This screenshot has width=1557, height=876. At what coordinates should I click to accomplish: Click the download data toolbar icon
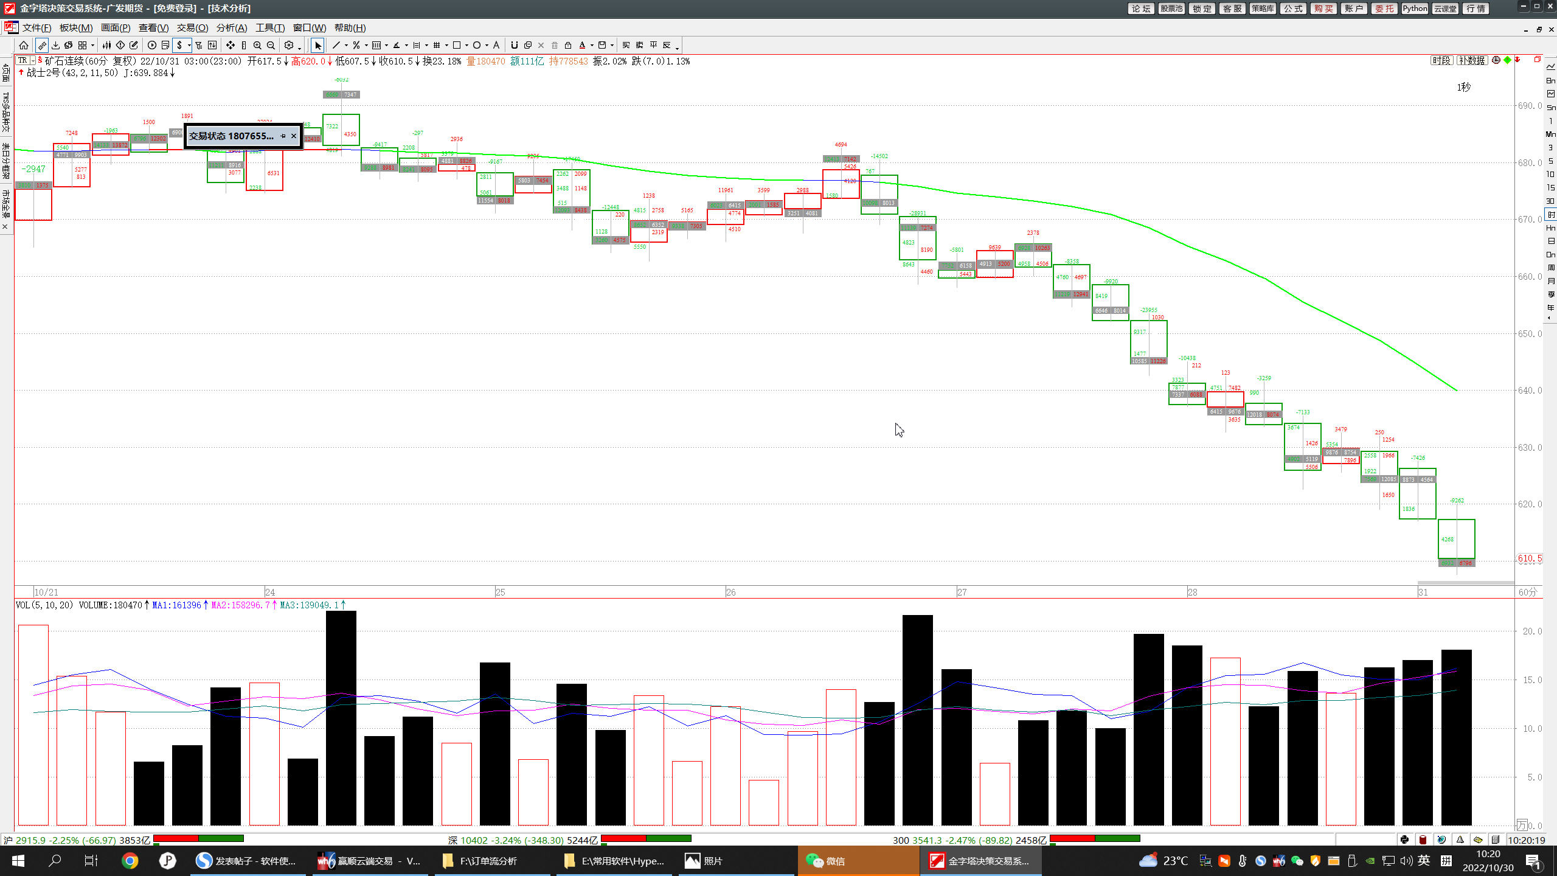[55, 45]
